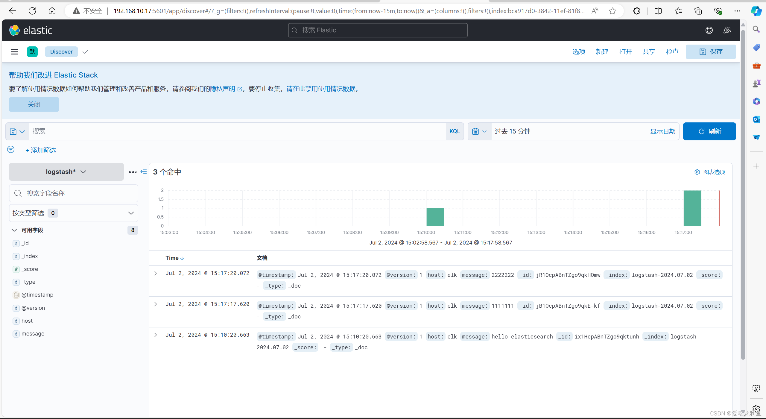The height and width of the screenshot is (419, 766).
Task: Open the calendar quick time menu
Action: tap(479, 131)
